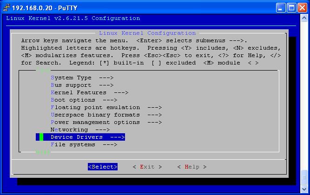Minimize the PuTTY window
The image size is (310, 195).
[281, 8]
